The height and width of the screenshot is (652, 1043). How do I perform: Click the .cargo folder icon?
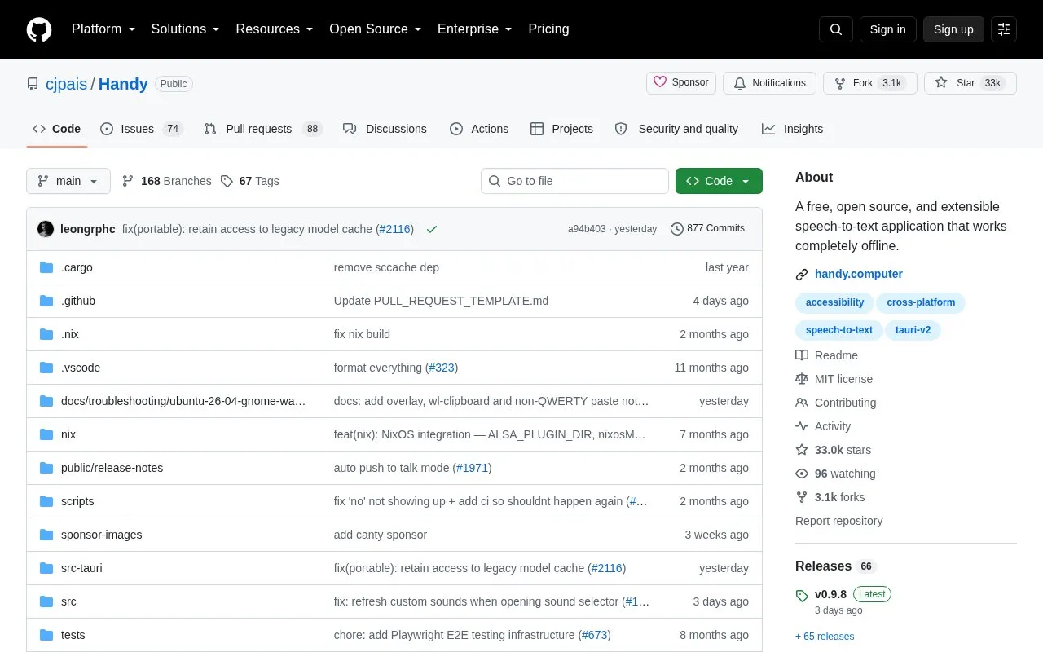[46, 267]
